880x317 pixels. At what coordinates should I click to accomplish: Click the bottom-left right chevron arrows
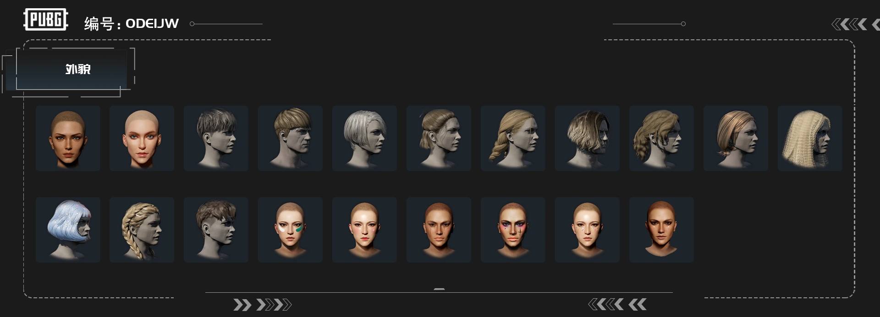pyautogui.click(x=262, y=305)
